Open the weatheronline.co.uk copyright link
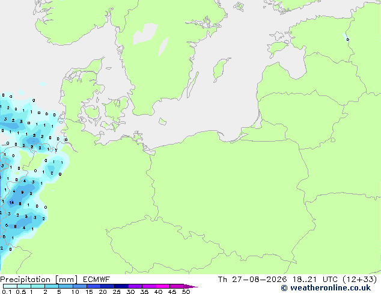Viewport: 381px width, 294px height. pyautogui.click(x=326, y=288)
